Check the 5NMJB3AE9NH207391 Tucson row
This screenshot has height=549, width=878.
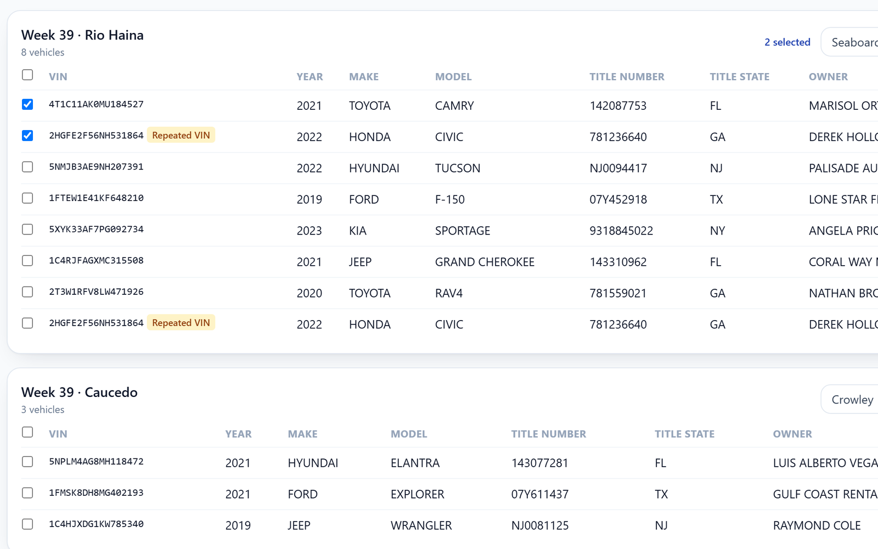27,167
